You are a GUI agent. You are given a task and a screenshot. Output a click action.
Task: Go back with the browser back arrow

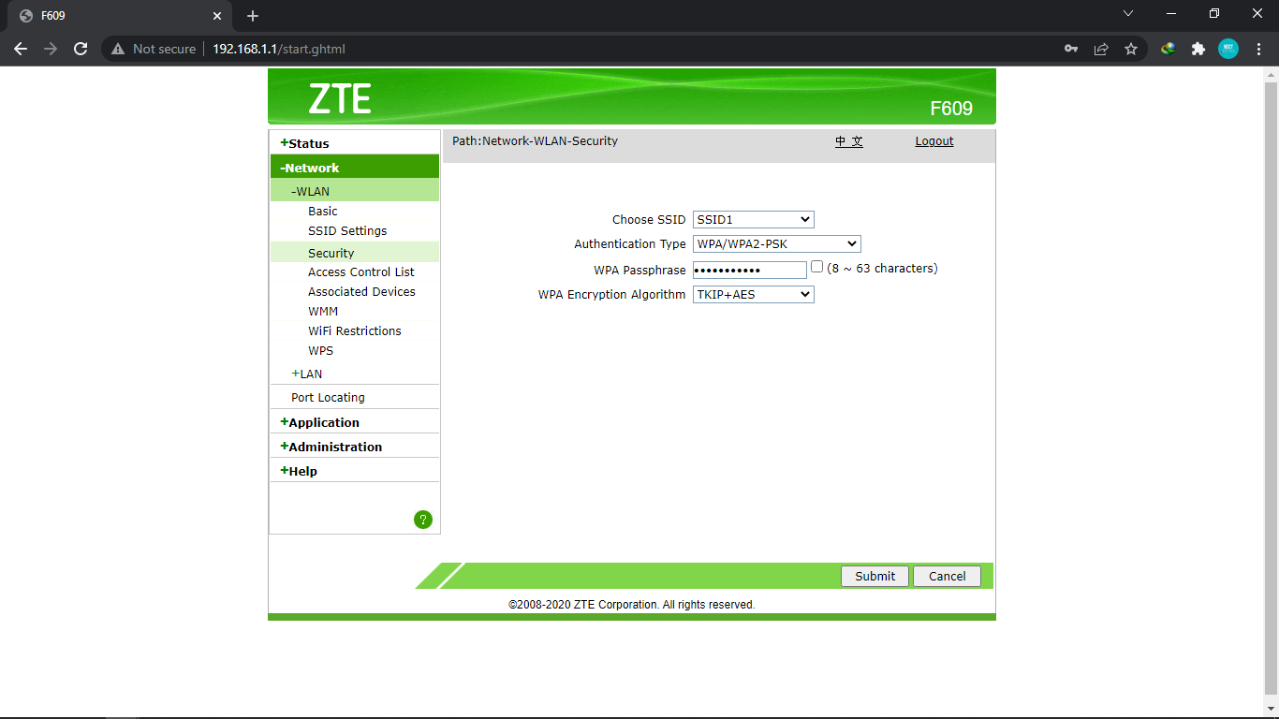21,49
